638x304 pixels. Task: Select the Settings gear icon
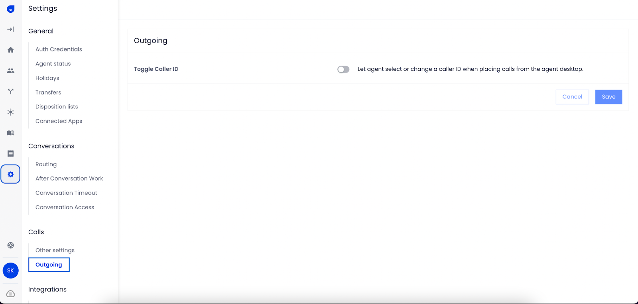click(x=10, y=174)
